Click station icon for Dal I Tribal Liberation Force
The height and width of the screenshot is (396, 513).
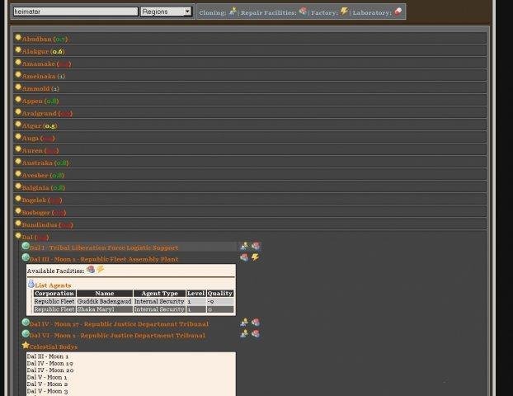click(x=26, y=246)
